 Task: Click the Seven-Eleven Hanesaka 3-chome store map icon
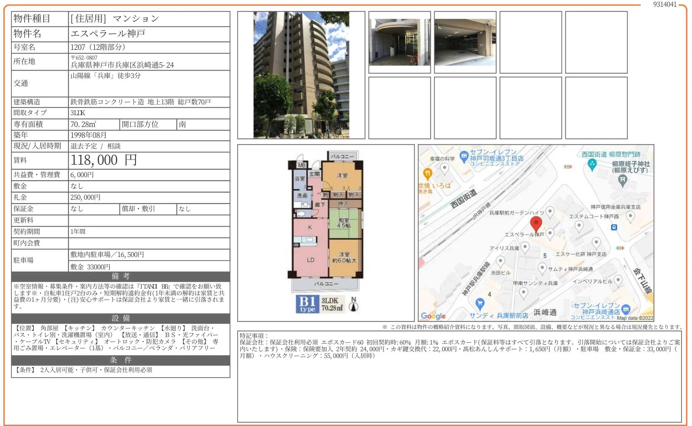tap(464, 156)
